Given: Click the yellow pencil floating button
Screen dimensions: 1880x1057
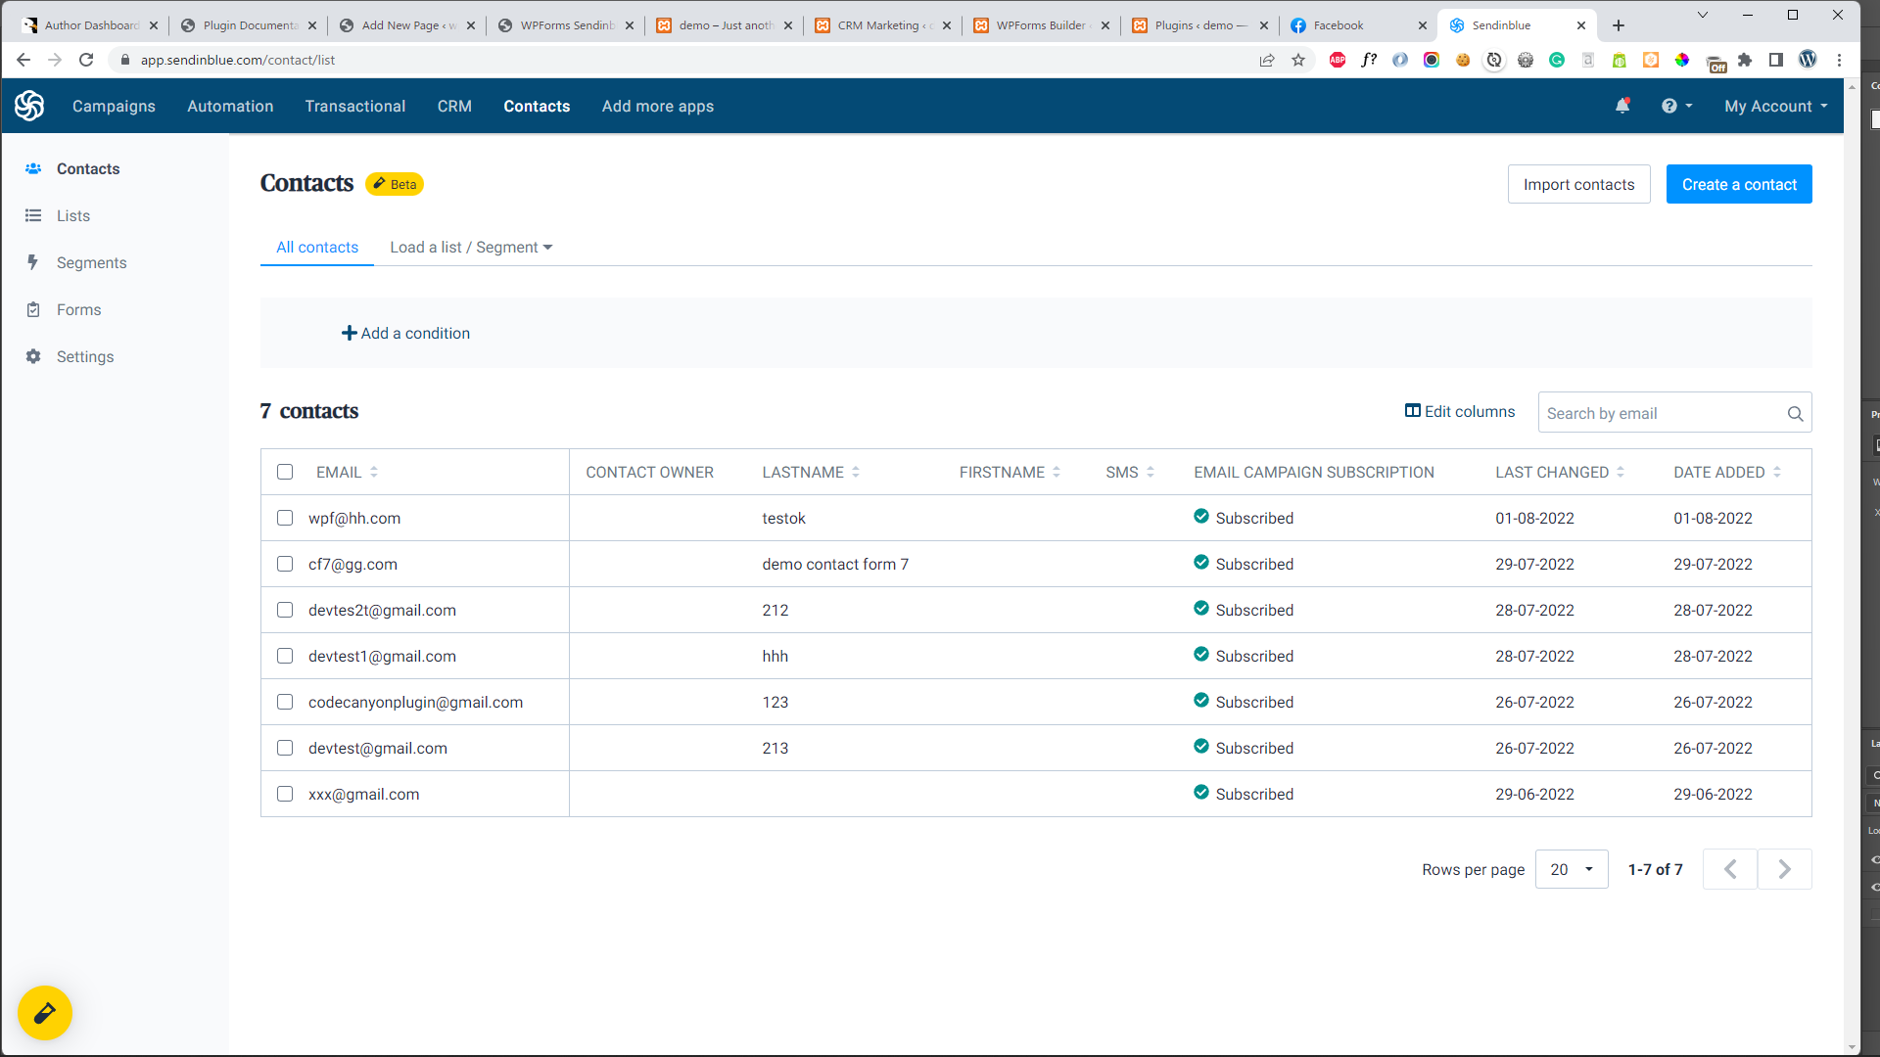Looking at the screenshot, I should pyautogui.click(x=45, y=1013).
